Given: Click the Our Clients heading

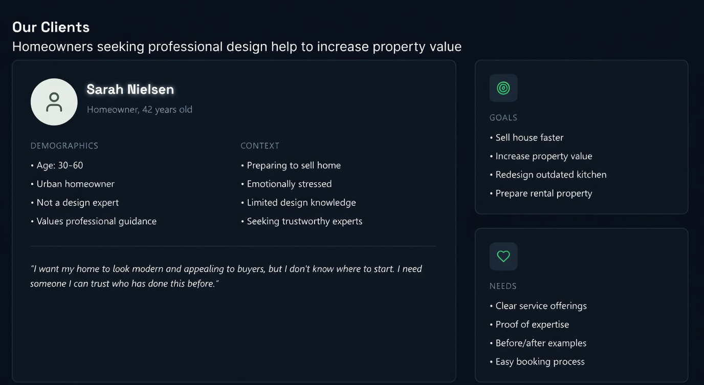Looking at the screenshot, I should tap(51, 27).
